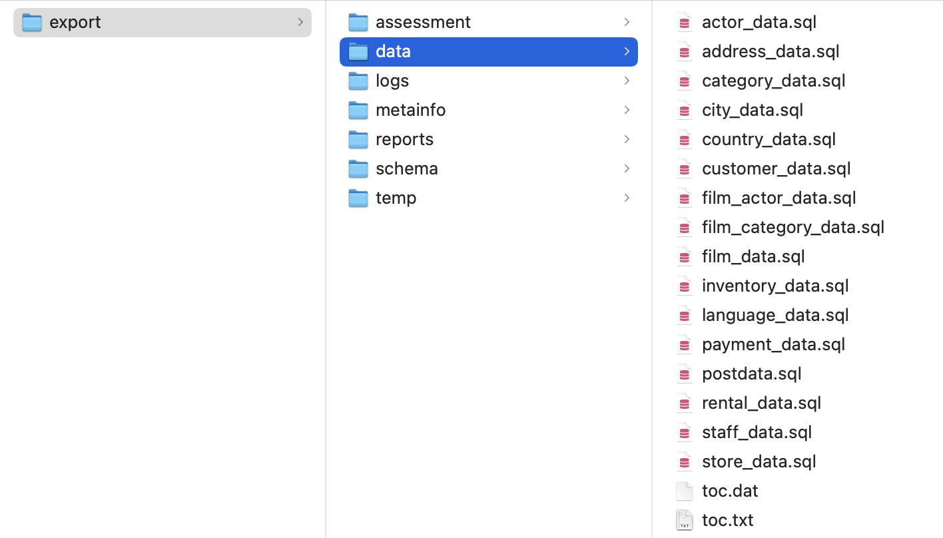Click the database icon next to rental_data.sql
Screen dimensions: 943x538
(685, 403)
